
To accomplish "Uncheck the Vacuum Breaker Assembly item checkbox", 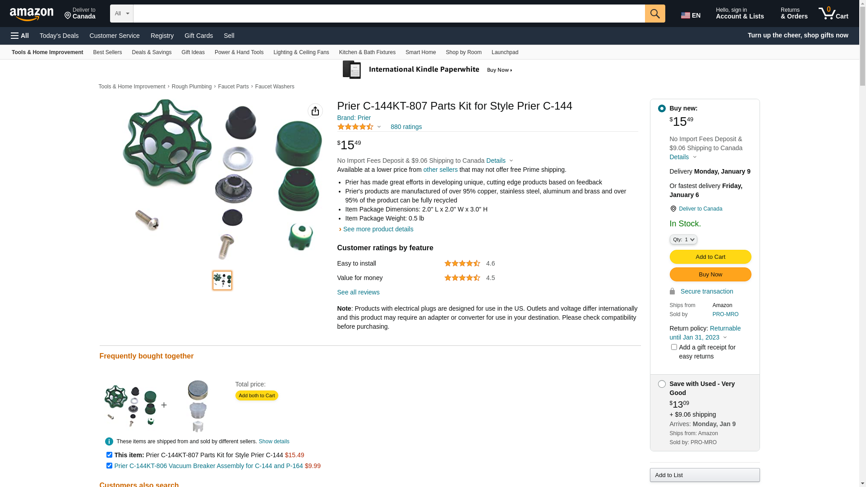I will tap(109, 466).
